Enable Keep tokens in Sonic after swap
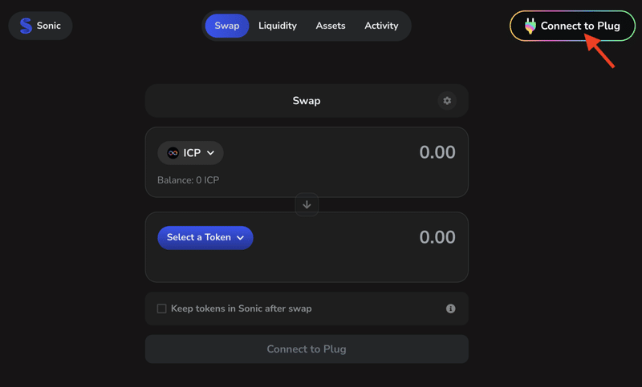 pyautogui.click(x=162, y=308)
